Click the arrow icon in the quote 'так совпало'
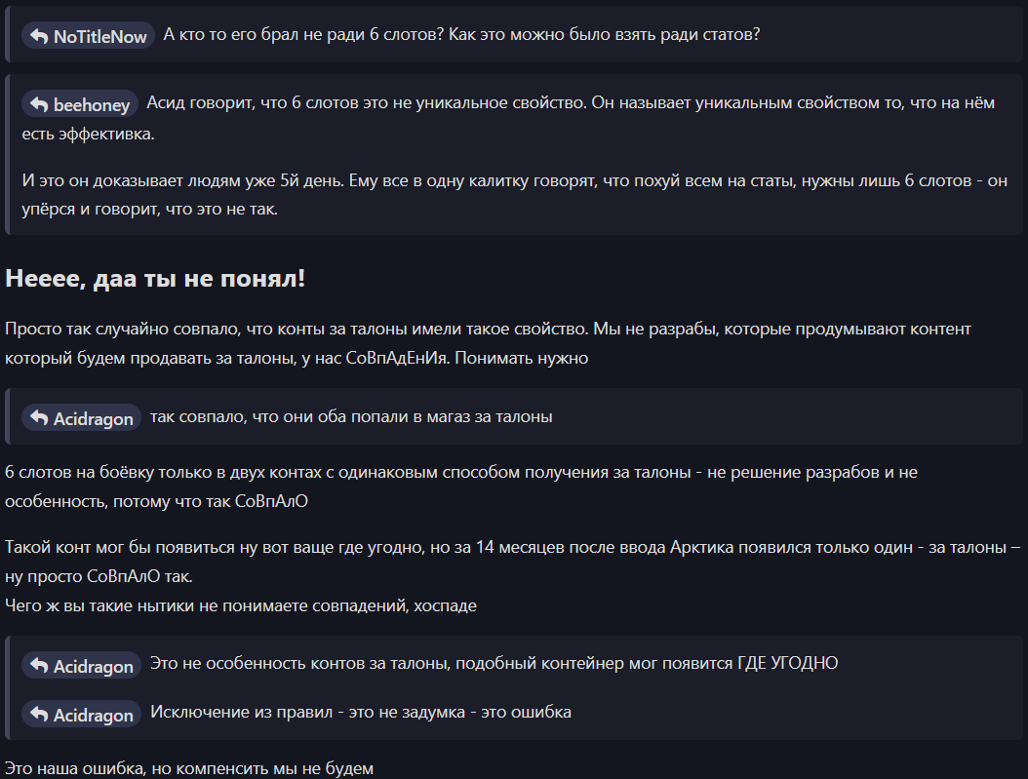This screenshot has height=779, width=1028. 39,418
